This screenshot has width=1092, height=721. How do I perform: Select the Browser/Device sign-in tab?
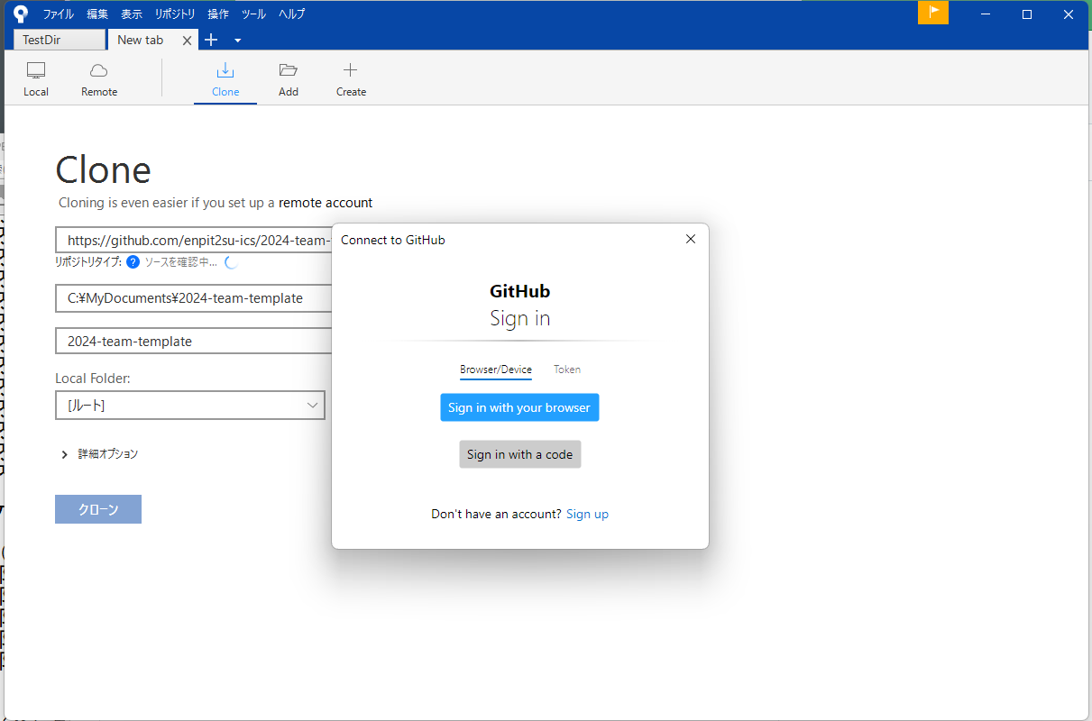[x=496, y=370]
